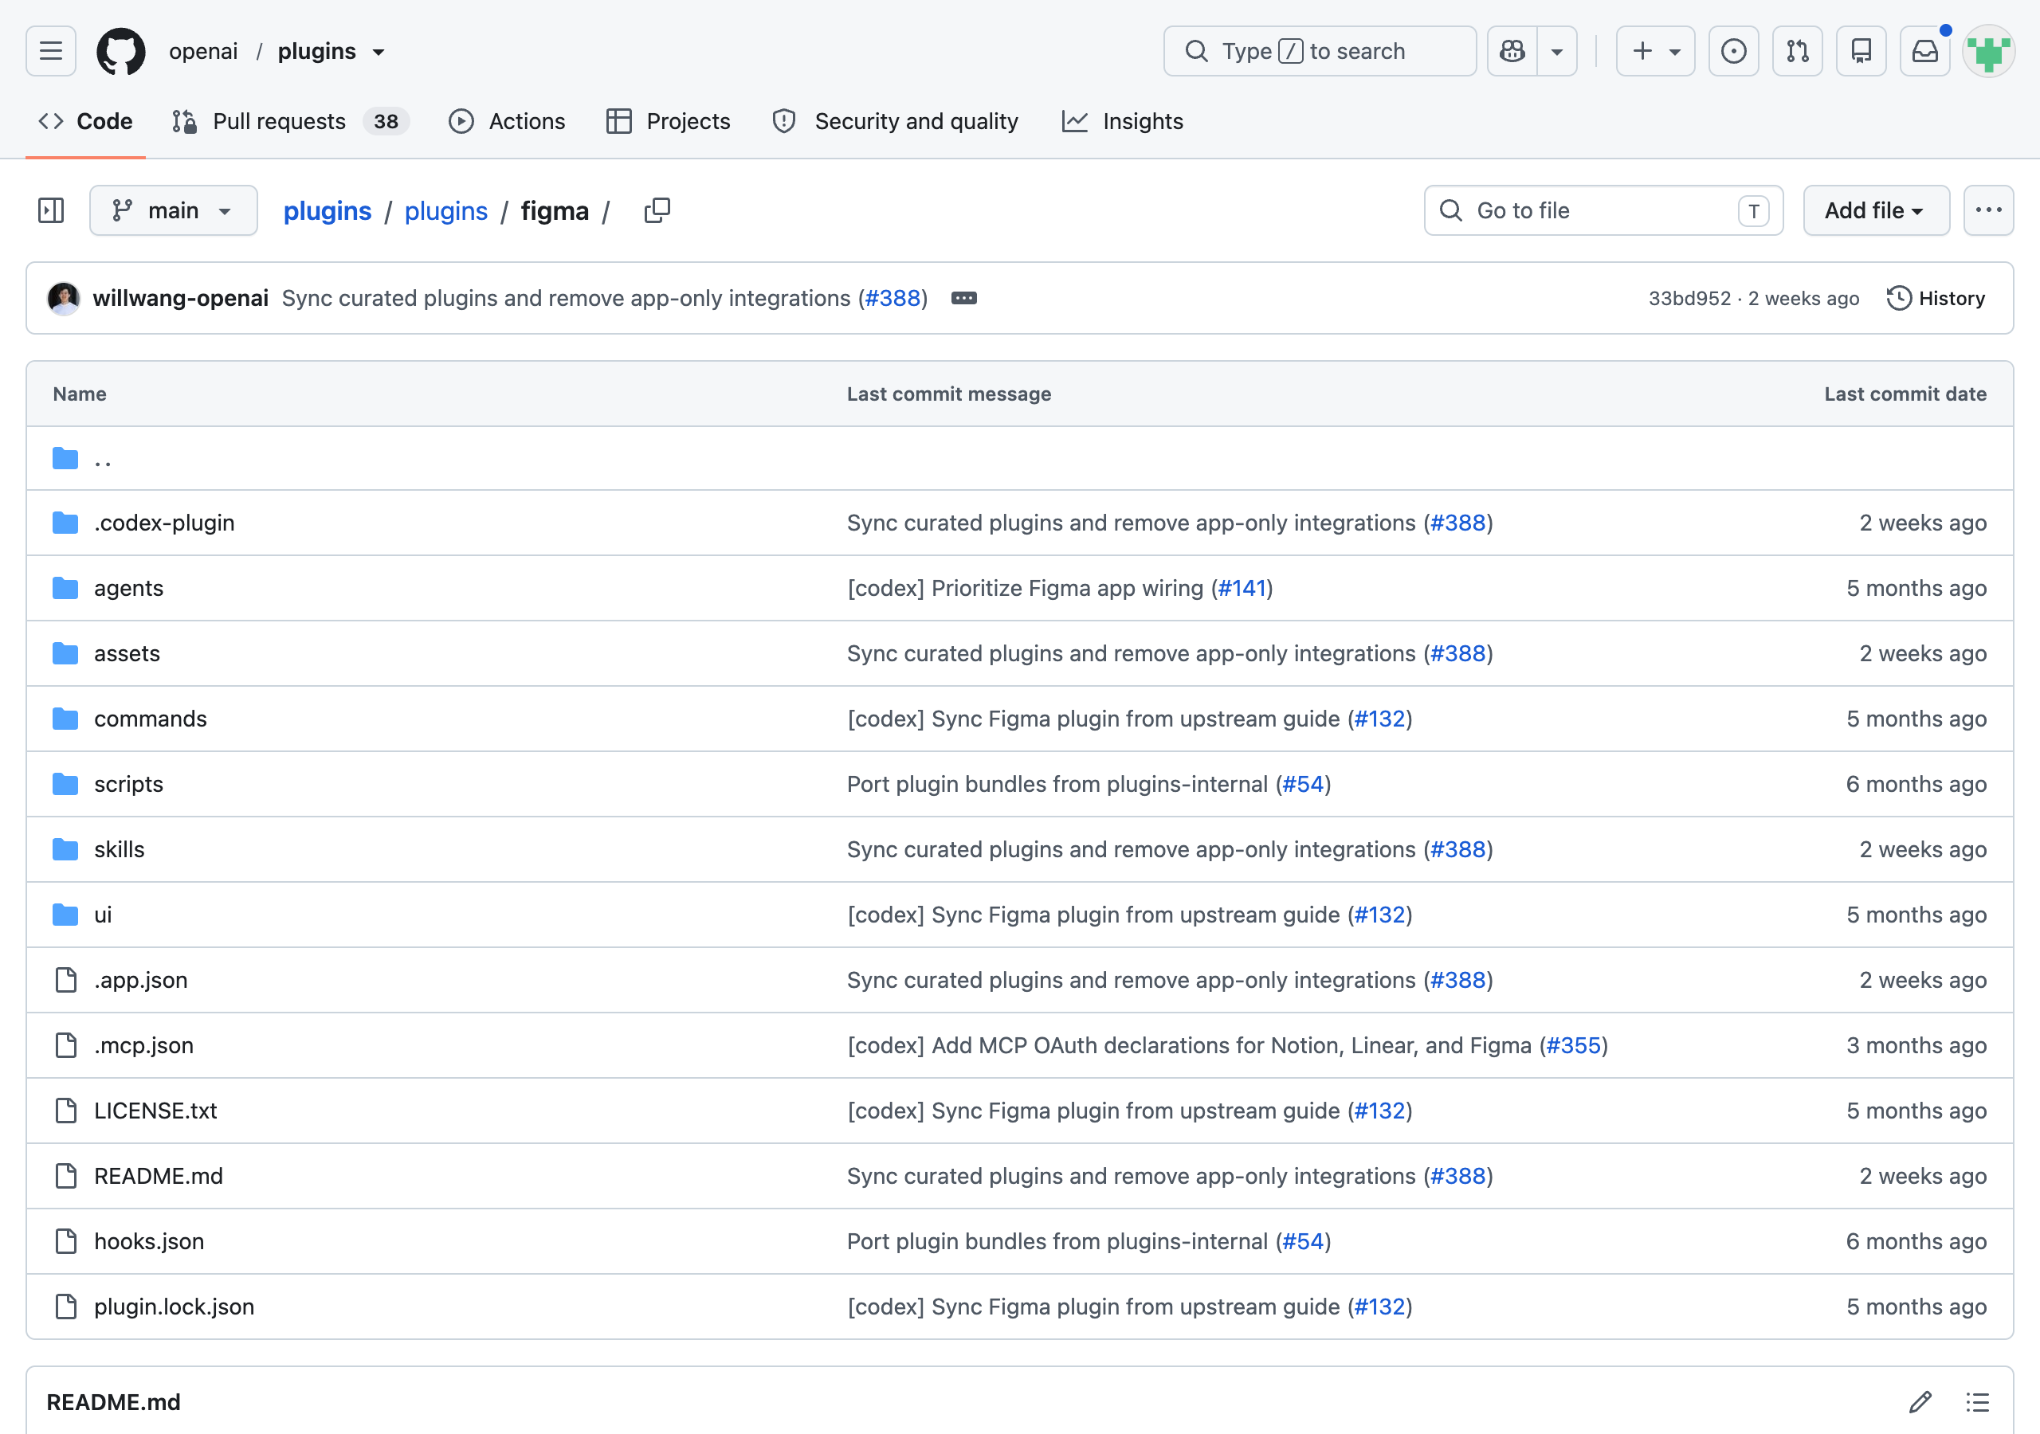
Task: Open the #388 link in the latest commit header
Action: (892, 299)
